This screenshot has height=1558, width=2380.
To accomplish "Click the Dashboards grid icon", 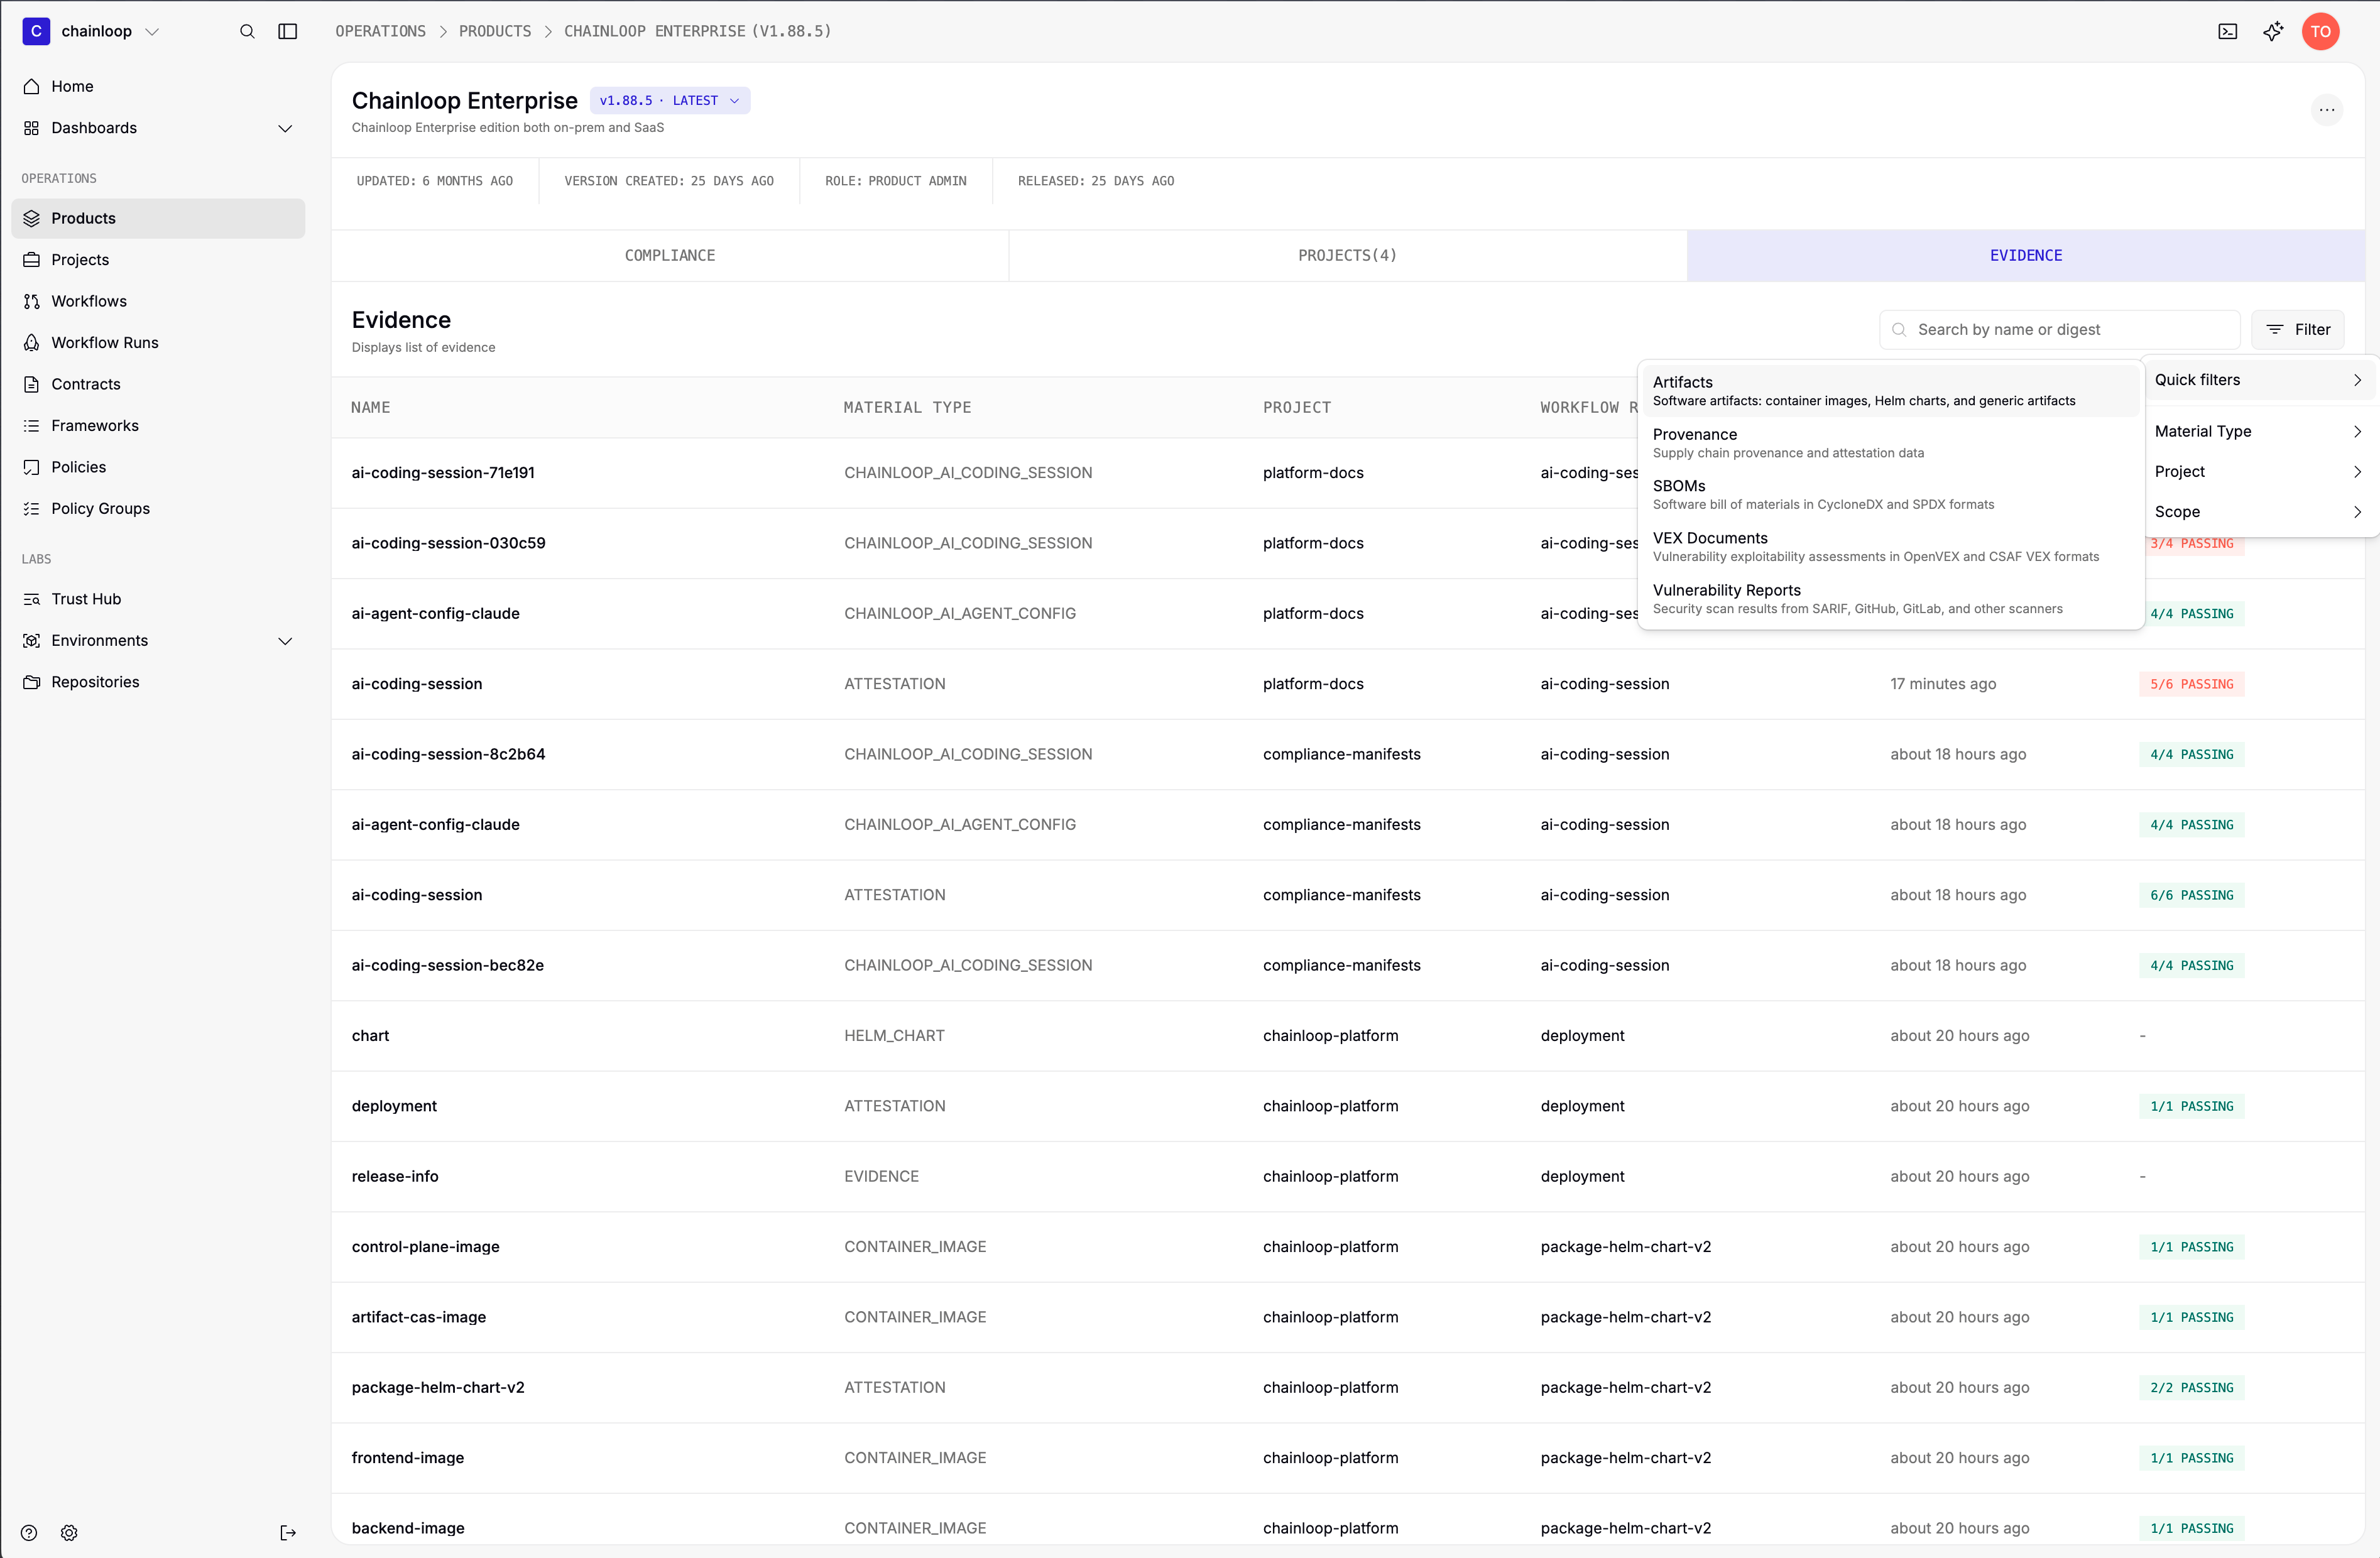I will coord(32,128).
